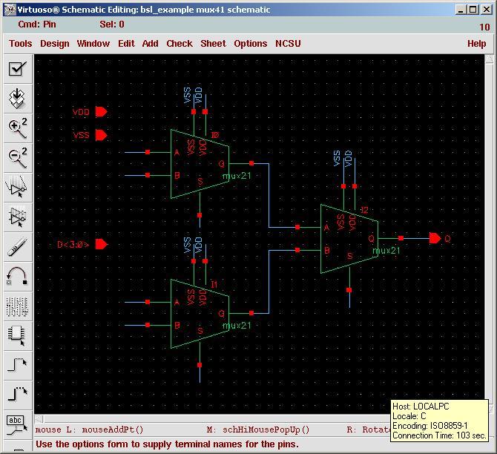Click the mouseAddPt() mouse hint text
This screenshot has height=454, width=497.
click(x=113, y=430)
